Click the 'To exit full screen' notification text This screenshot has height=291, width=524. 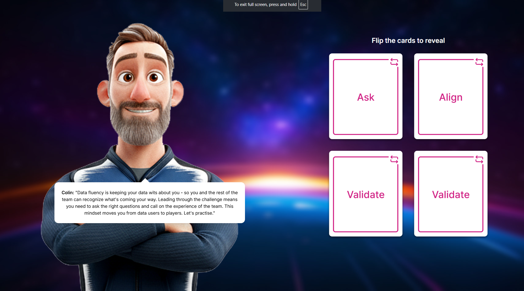coord(265,5)
